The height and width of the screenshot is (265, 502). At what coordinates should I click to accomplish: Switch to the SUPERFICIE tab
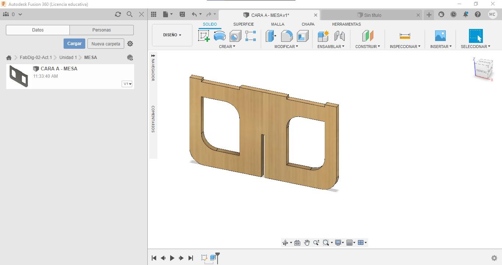[x=244, y=24]
